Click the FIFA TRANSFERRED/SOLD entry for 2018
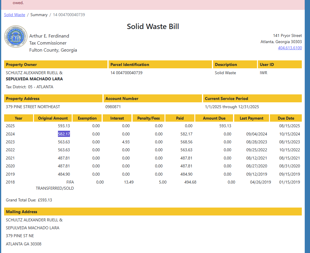Image resolution: width=310 pixels, height=253 pixels. (55, 185)
